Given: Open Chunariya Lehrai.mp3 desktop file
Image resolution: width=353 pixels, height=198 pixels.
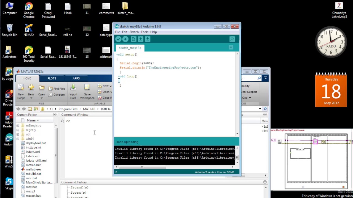Looking at the screenshot, I should pyautogui.click(x=339, y=10).
